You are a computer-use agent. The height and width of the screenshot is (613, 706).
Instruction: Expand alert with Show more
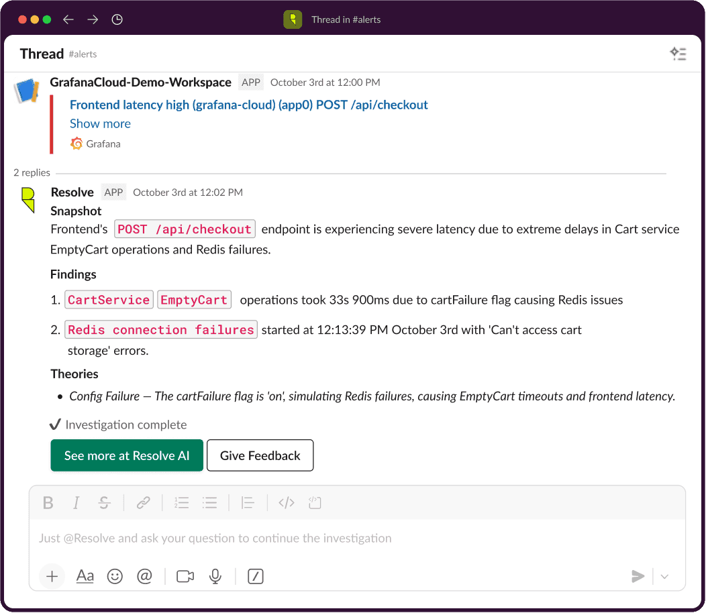pyautogui.click(x=100, y=123)
